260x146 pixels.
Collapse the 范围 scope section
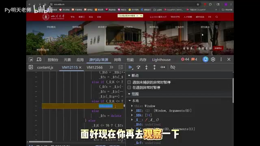[129, 94]
